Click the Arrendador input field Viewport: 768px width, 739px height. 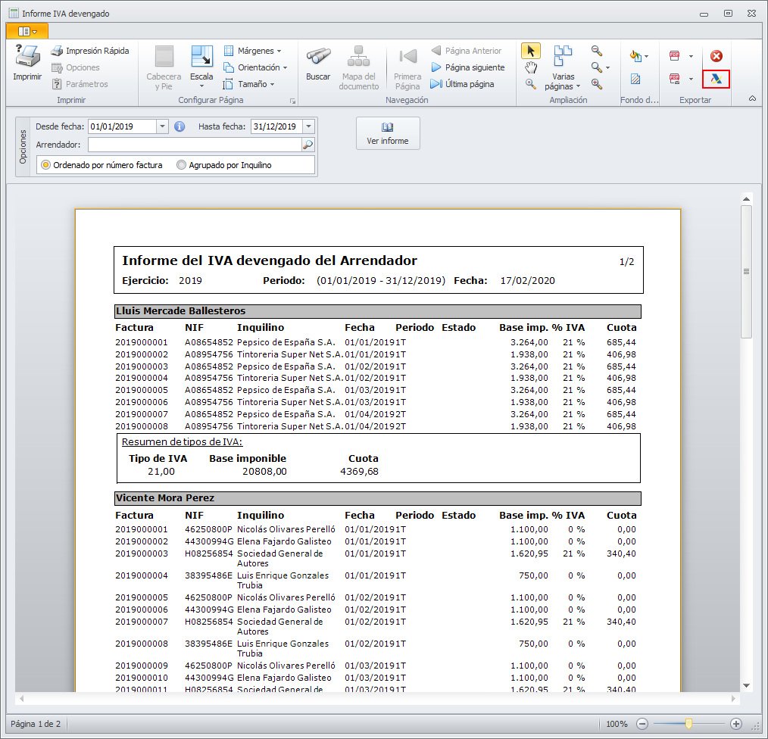[194, 145]
